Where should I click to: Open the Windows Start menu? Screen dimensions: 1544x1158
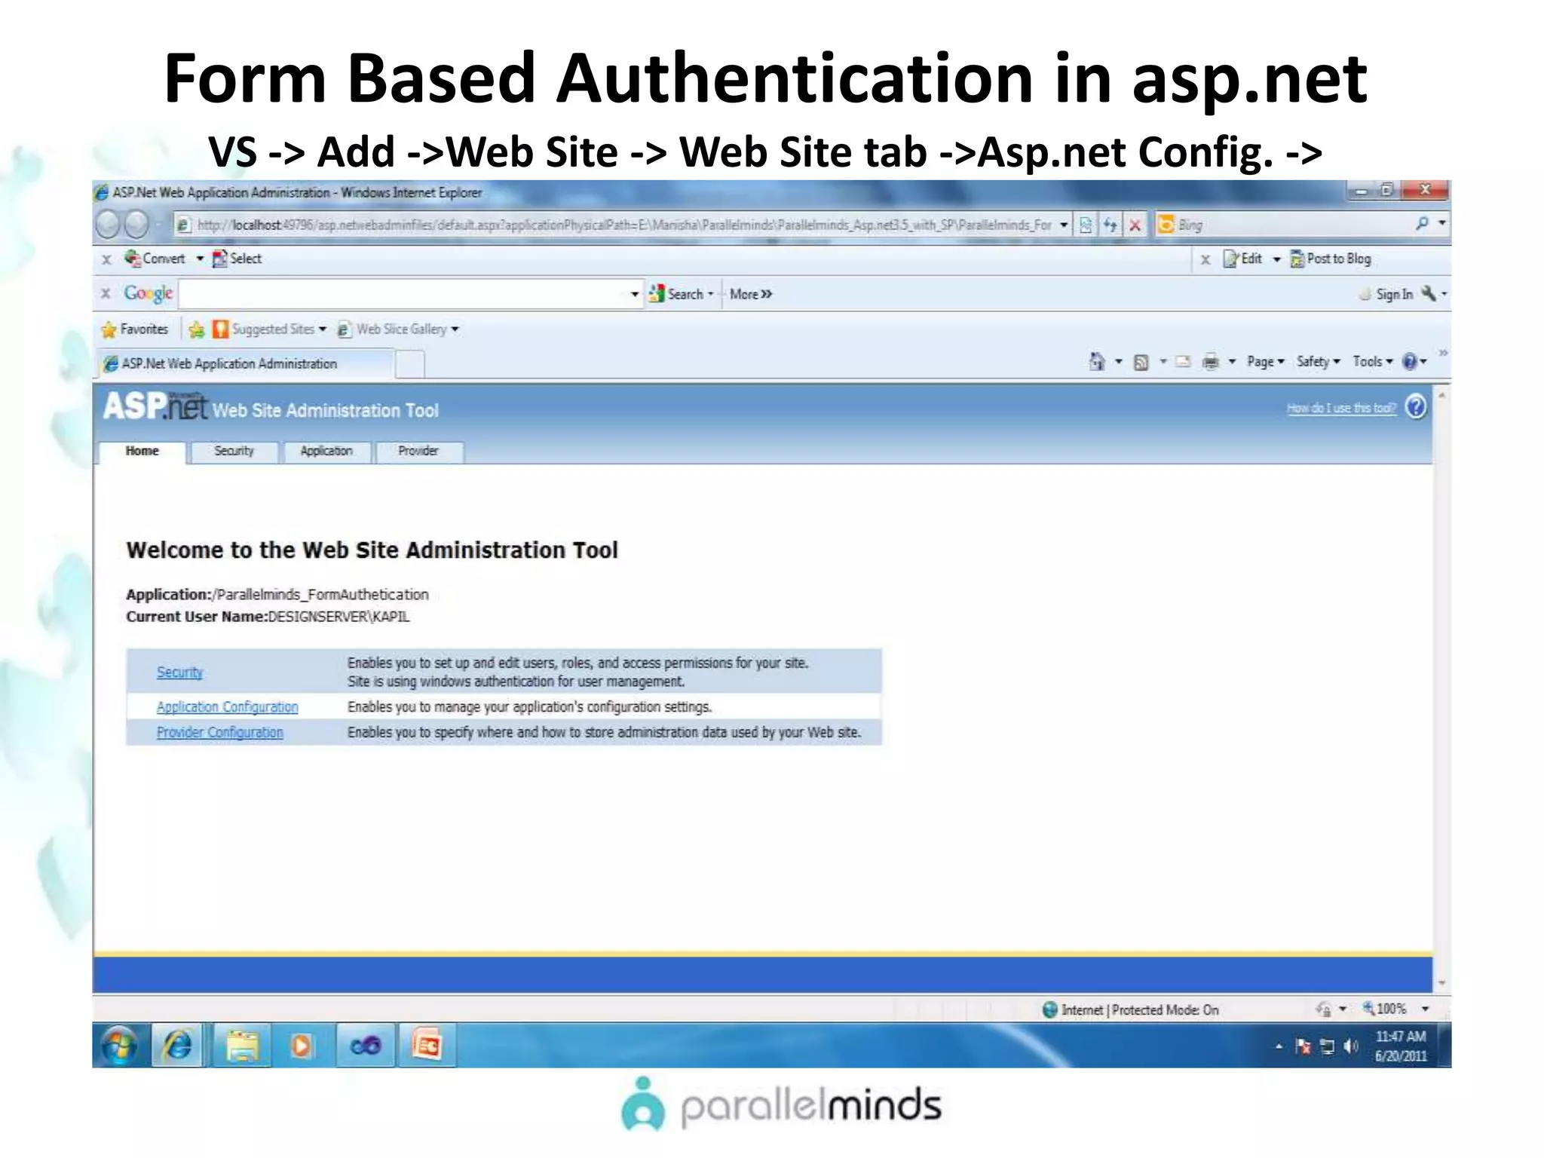tap(120, 1046)
